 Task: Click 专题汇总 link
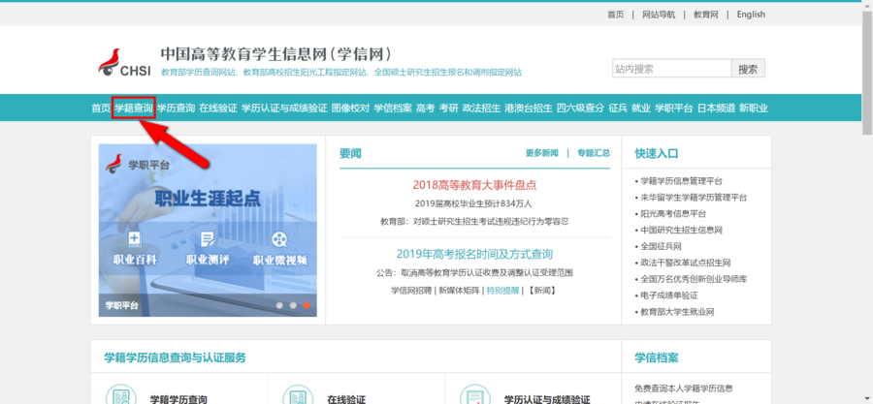(x=594, y=153)
